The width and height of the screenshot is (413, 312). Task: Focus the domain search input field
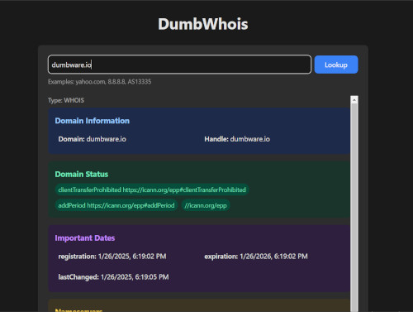coord(179,65)
